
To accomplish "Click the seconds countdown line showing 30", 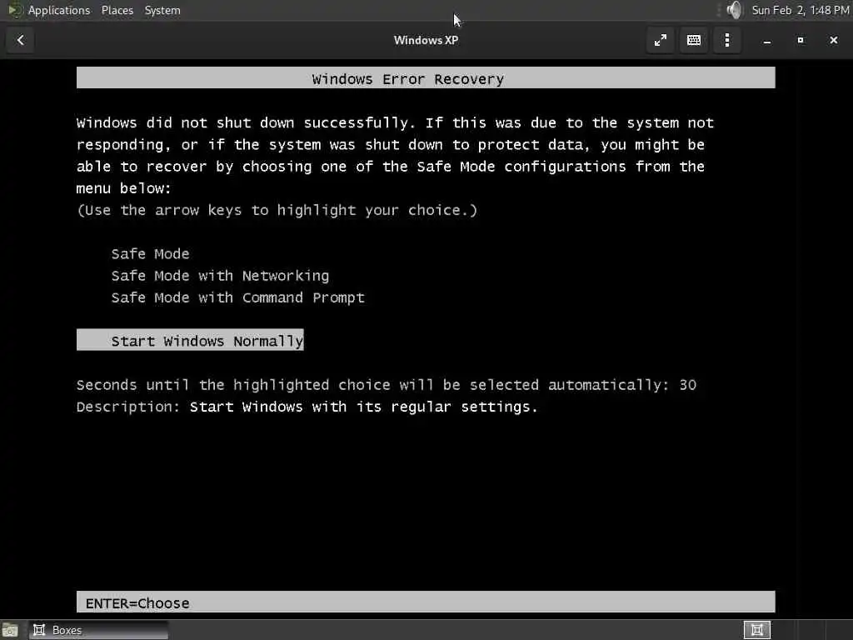I will click(387, 385).
